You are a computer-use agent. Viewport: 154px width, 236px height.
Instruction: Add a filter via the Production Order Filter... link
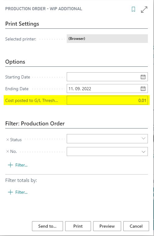[x=22, y=165]
